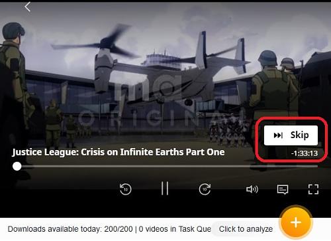Enter fullscreen mode

coord(313,189)
